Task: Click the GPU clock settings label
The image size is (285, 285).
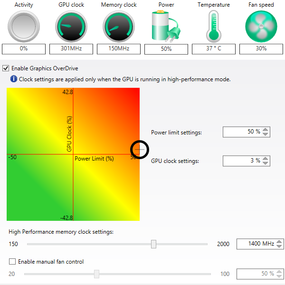Action: coord(175,161)
